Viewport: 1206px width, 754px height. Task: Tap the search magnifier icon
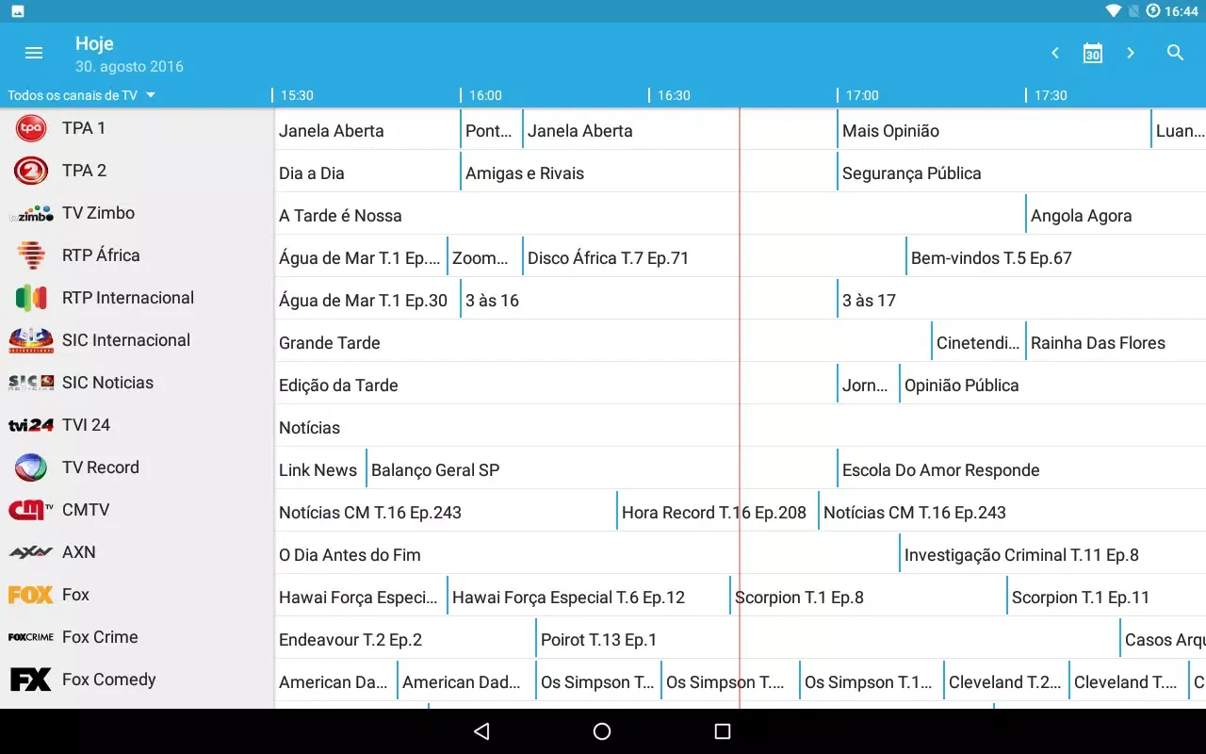[1175, 53]
